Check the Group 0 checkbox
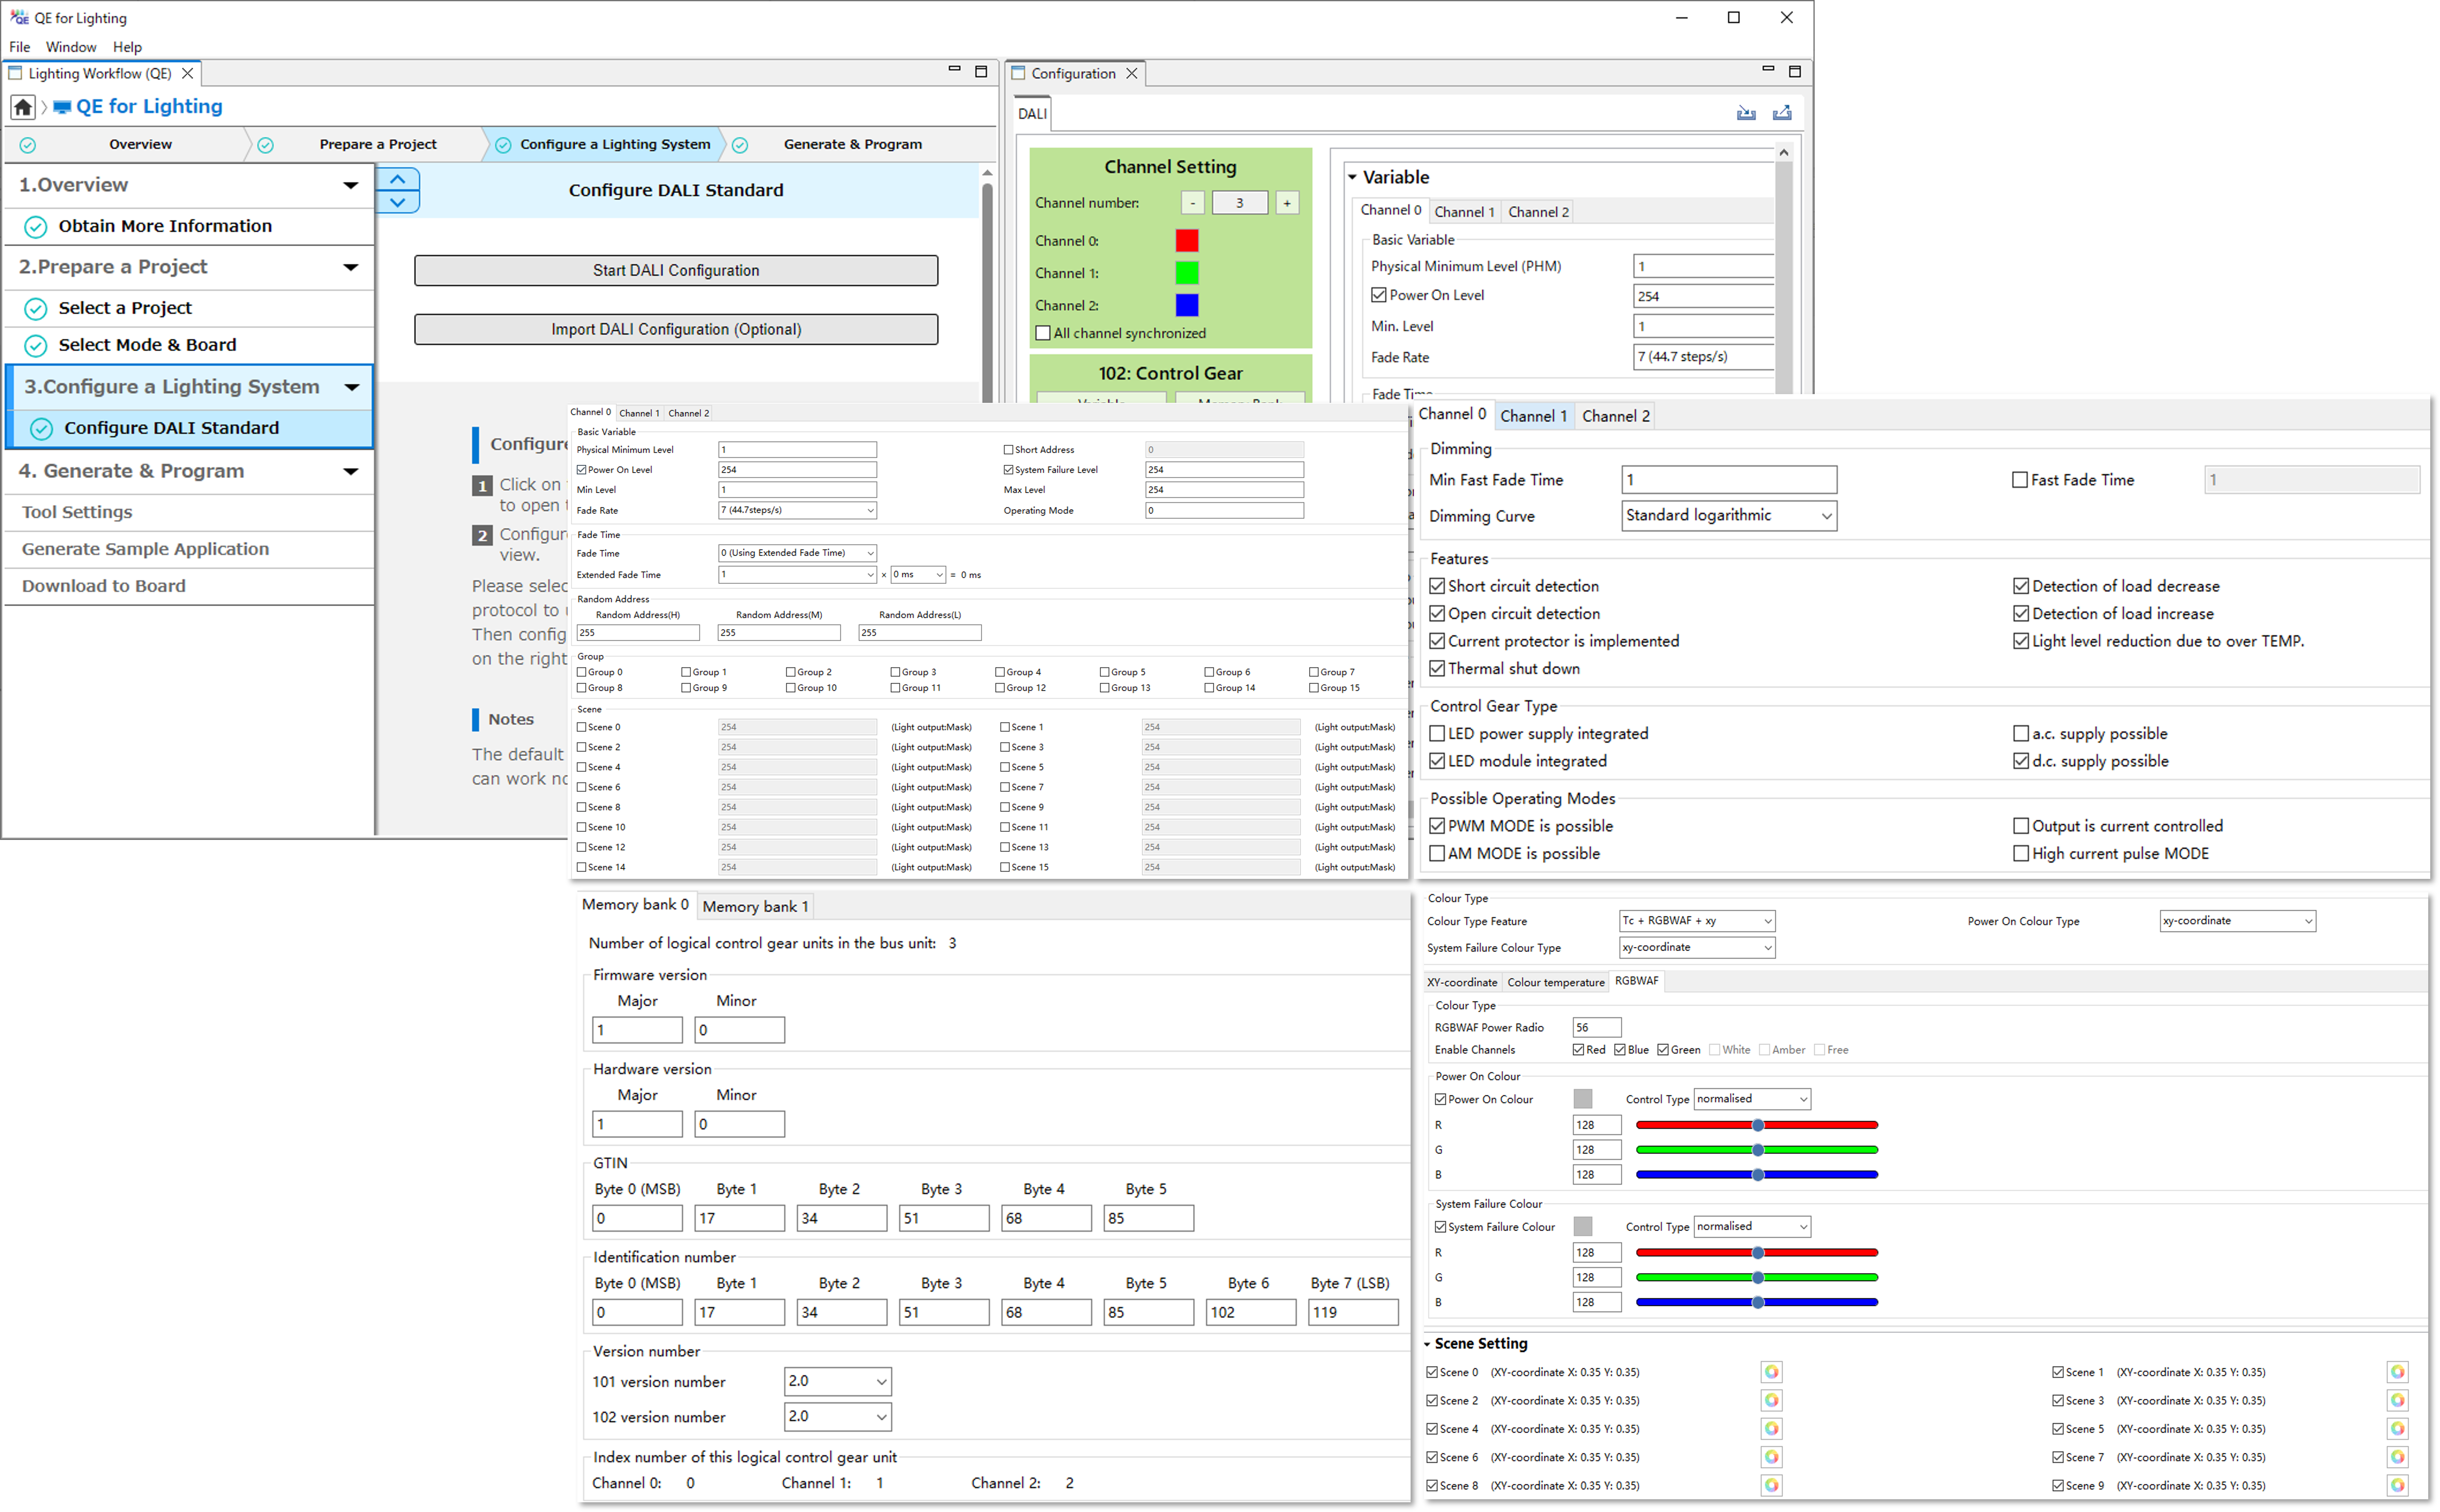 pyautogui.click(x=581, y=672)
